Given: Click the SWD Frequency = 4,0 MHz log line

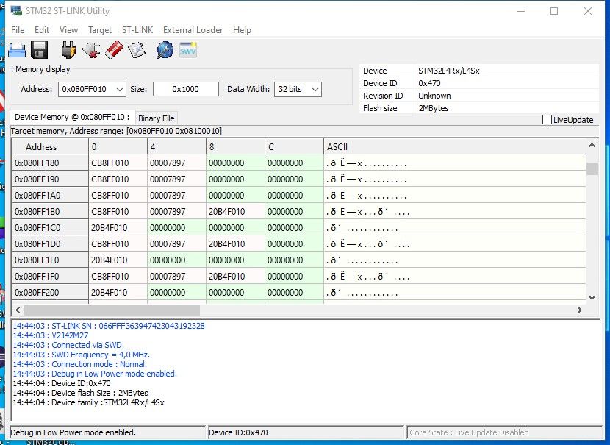Looking at the screenshot, I should click(82, 355).
